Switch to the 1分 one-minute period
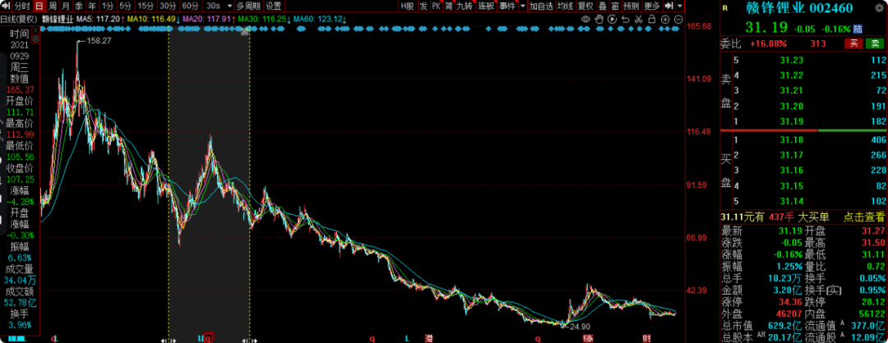This screenshot has width=888, height=343. coord(107,7)
